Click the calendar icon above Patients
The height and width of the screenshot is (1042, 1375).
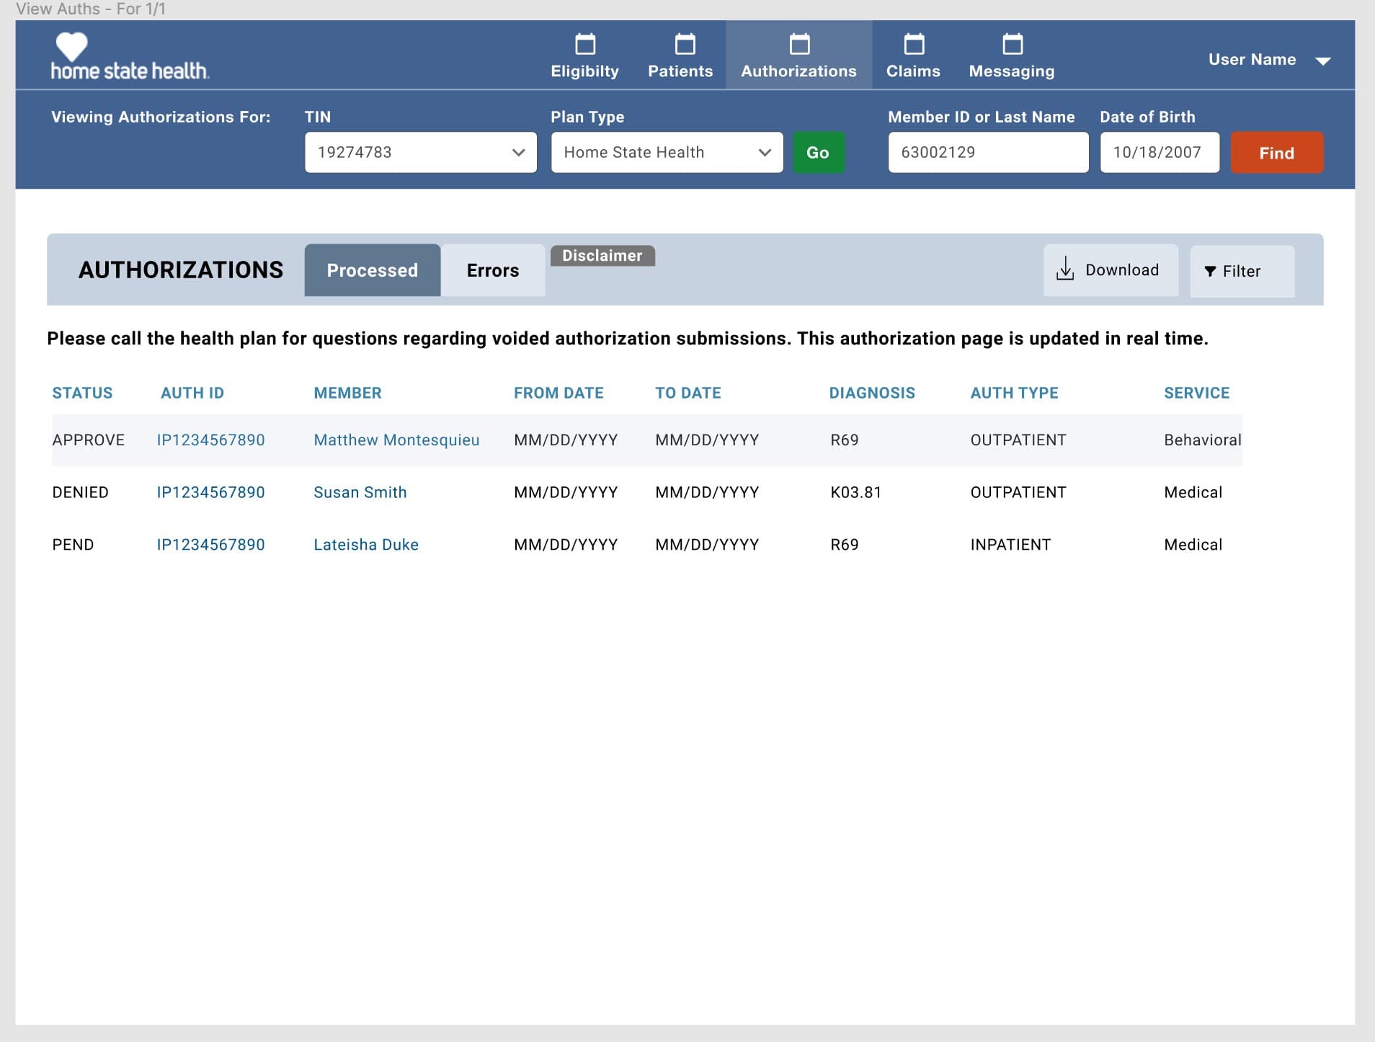point(685,44)
